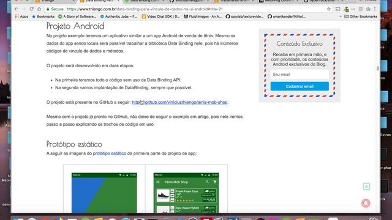Click bullet 'Na segunda vamos implantação de DataBinding'

(124, 87)
